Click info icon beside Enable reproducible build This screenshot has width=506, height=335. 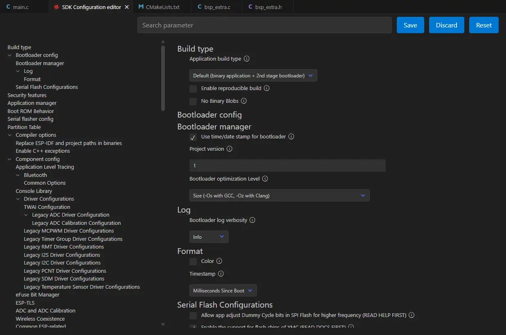[x=267, y=88]
